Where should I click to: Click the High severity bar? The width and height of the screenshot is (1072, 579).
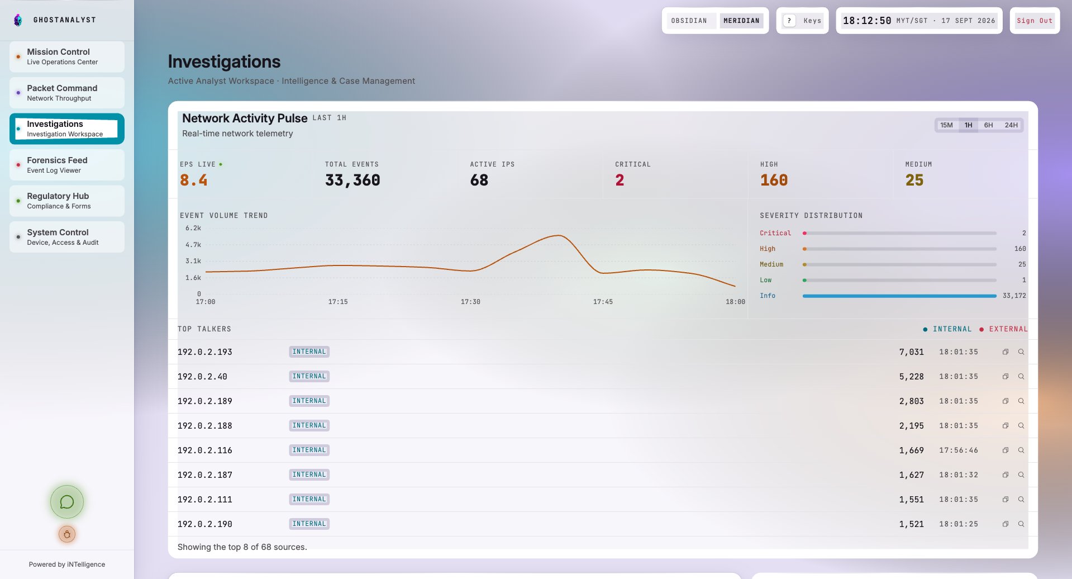coord(899,249)
